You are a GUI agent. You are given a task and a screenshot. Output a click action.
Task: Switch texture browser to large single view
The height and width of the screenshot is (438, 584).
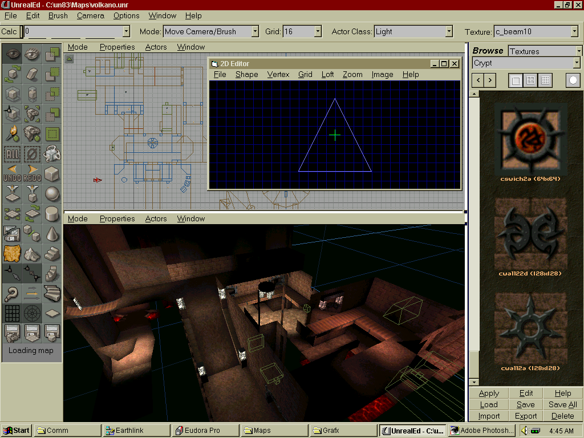click(516, 80)
